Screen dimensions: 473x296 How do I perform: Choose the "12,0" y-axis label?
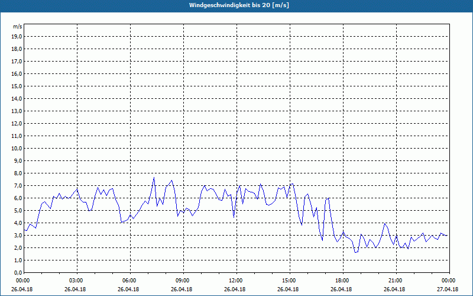click(17, 124)
